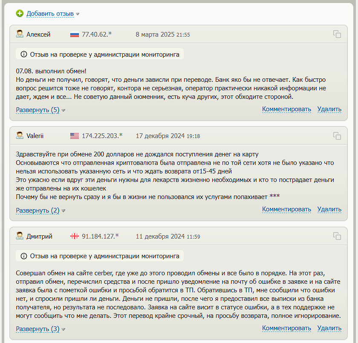This screenshot has height=343, width=358.
Task: Click the user avatar icon beside Алексей
Action: click(20, 34)
